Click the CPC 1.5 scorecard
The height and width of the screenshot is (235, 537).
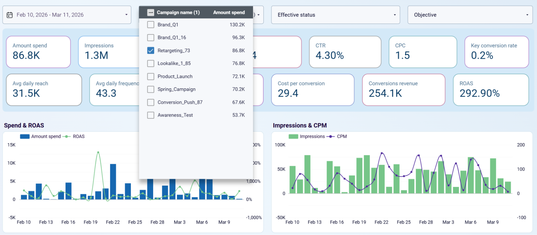pyautogui.click(x=423, y=52)
